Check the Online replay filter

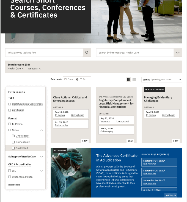(x=13, y=142)
